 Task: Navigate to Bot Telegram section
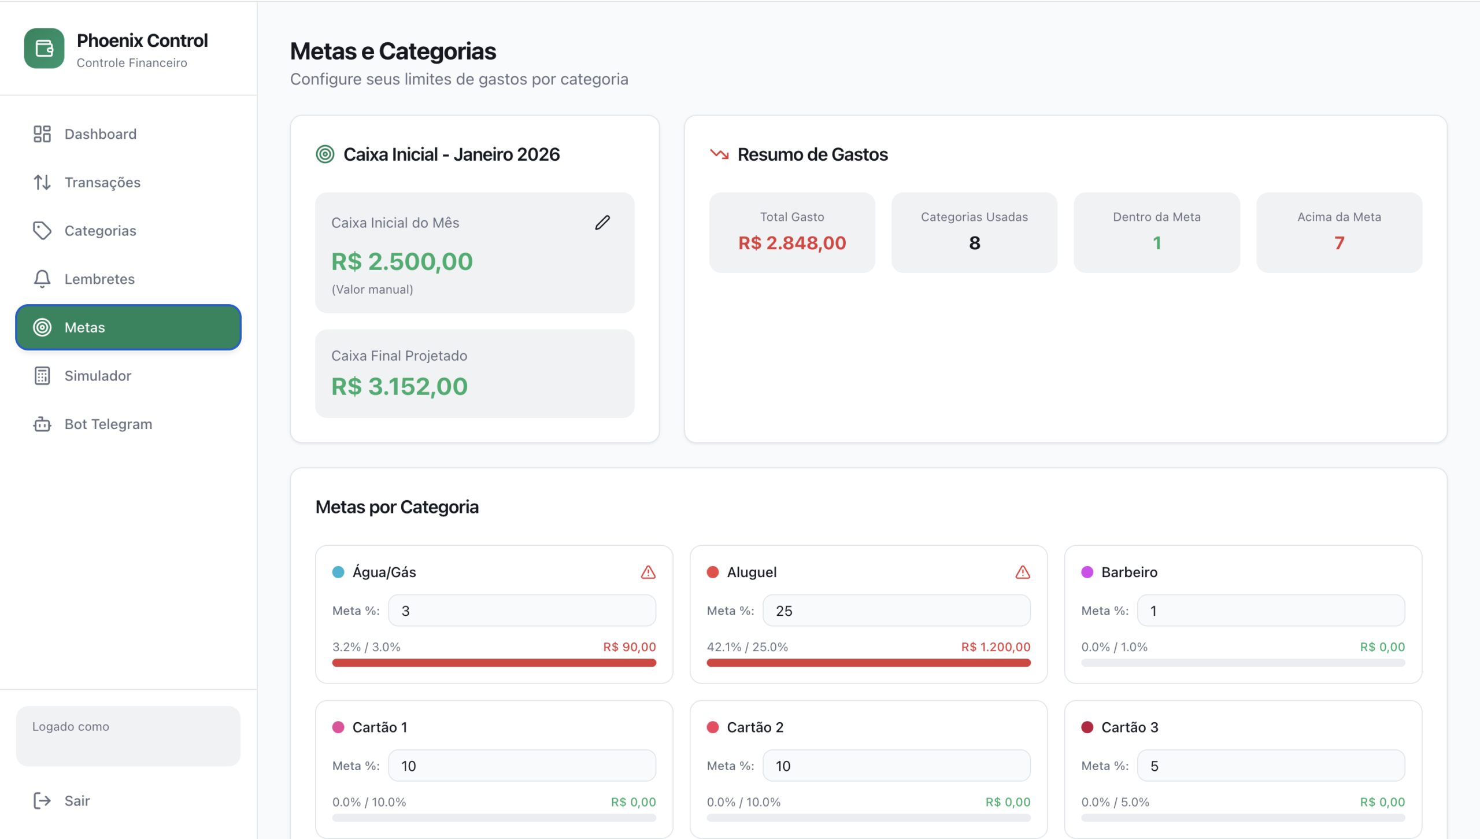[128, 424]
